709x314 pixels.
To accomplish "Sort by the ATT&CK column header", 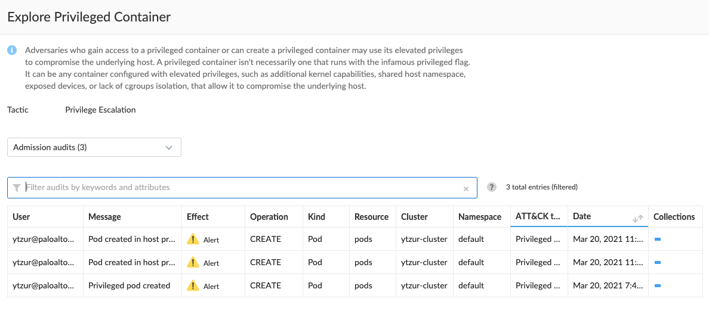I will coord(538,216).
